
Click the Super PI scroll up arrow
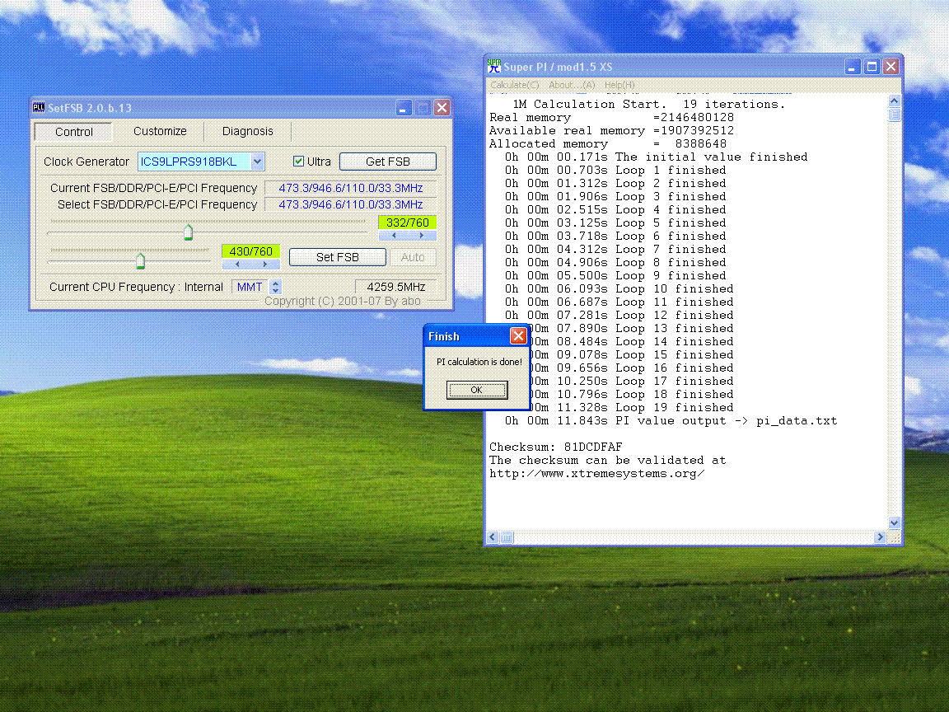tap(894, 101)
